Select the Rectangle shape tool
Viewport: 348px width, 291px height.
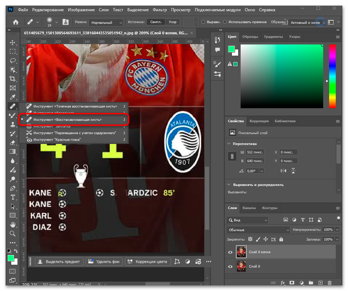coord(13,215)
